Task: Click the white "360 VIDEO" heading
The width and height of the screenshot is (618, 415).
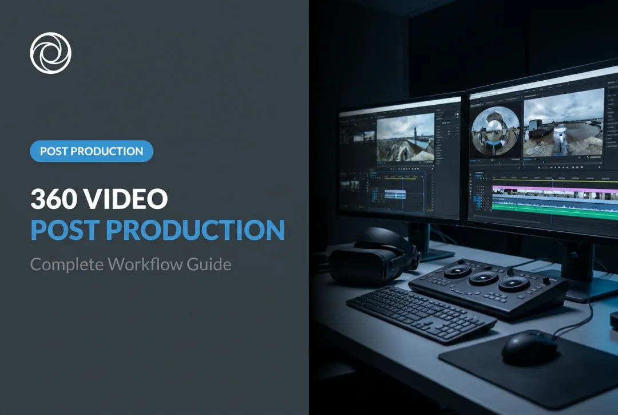Action: [x=100, y=199]
